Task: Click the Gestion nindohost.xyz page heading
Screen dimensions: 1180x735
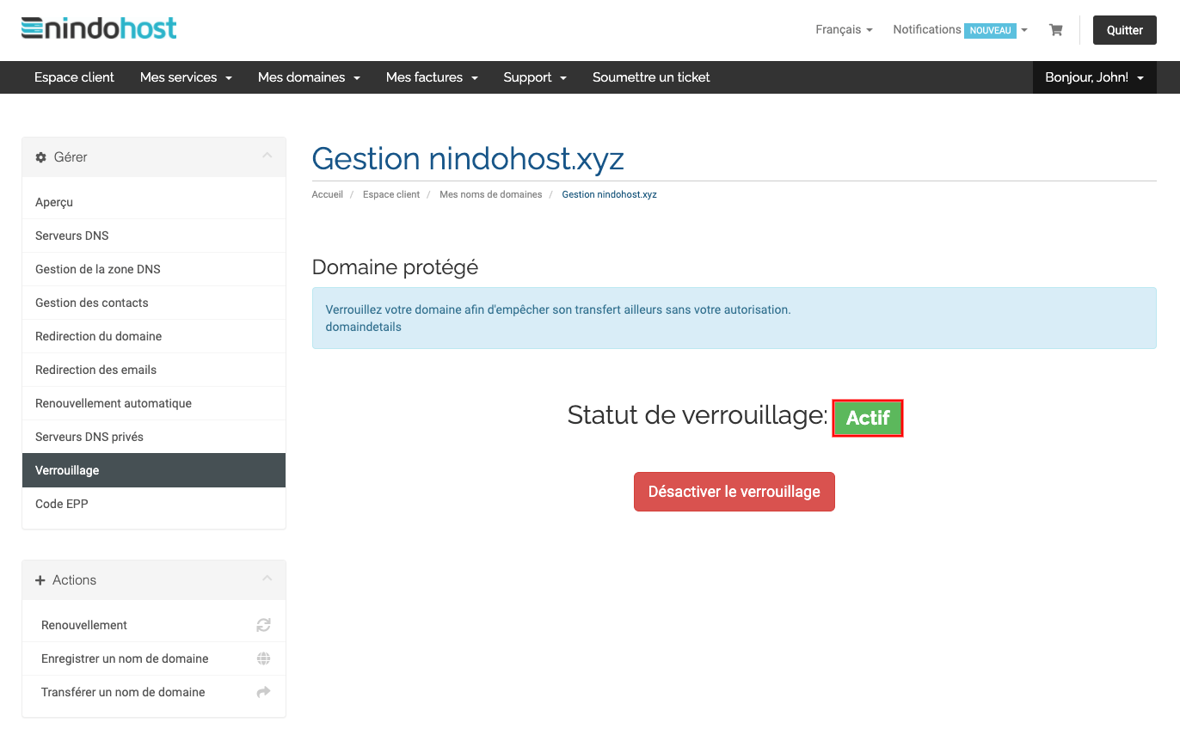Action: pyautogui.click(x=468, y=159)
